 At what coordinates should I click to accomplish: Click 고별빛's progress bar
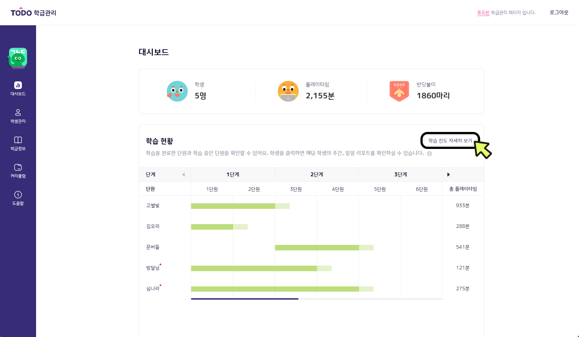[x=240, y=206]
